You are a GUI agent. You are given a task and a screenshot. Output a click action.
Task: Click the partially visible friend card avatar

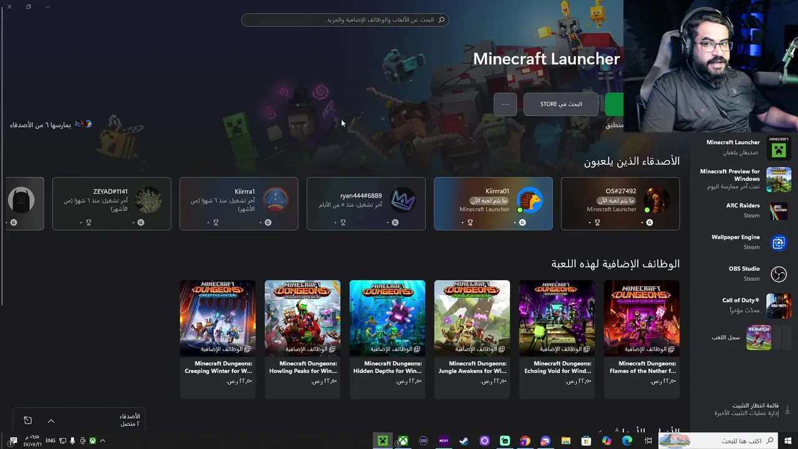(x=22, y=200)
